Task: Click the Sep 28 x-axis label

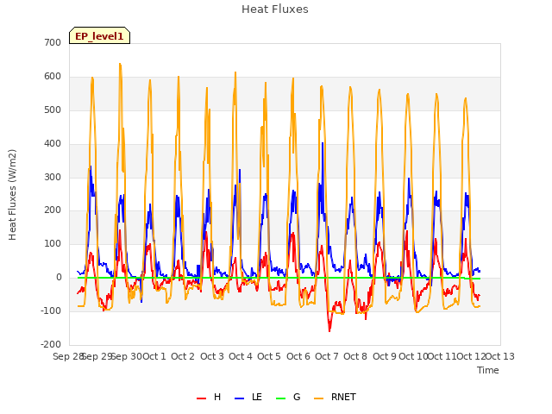Action: click(x=68, y=356)
